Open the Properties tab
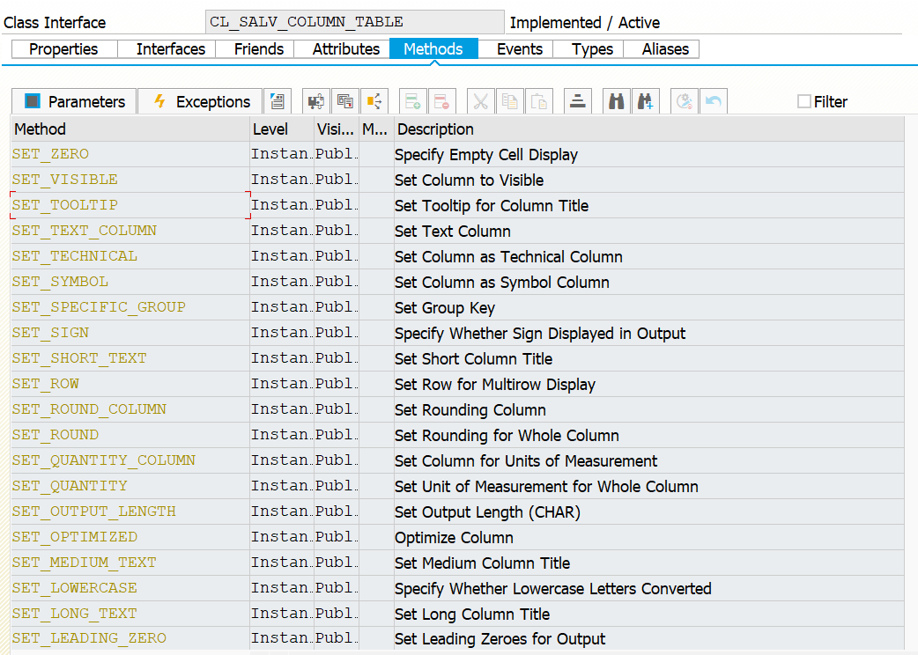Screen dimensions: 918x655 63,49
